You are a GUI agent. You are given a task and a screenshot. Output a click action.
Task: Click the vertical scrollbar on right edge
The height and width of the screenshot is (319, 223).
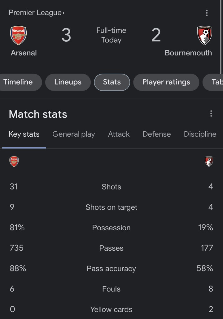(221, 36)
